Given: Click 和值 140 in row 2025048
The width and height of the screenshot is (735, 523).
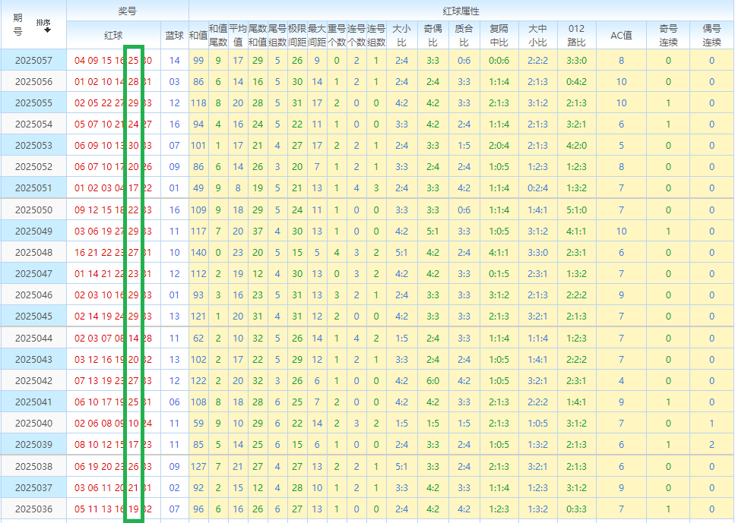Looking at the screenshot, I should pyautogui.click(x=198, y=252).
